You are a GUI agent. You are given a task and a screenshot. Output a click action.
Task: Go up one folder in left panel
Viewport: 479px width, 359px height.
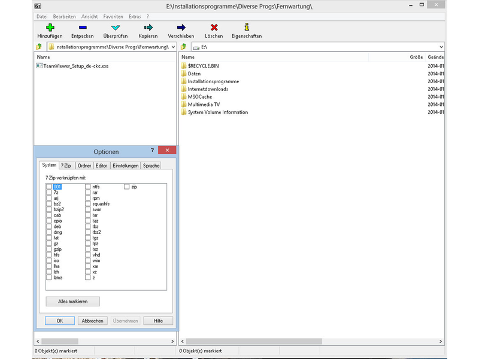point(39,47)
